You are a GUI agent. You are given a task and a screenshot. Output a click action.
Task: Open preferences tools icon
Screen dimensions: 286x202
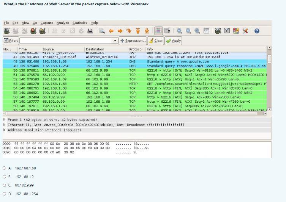pos(245,31)
